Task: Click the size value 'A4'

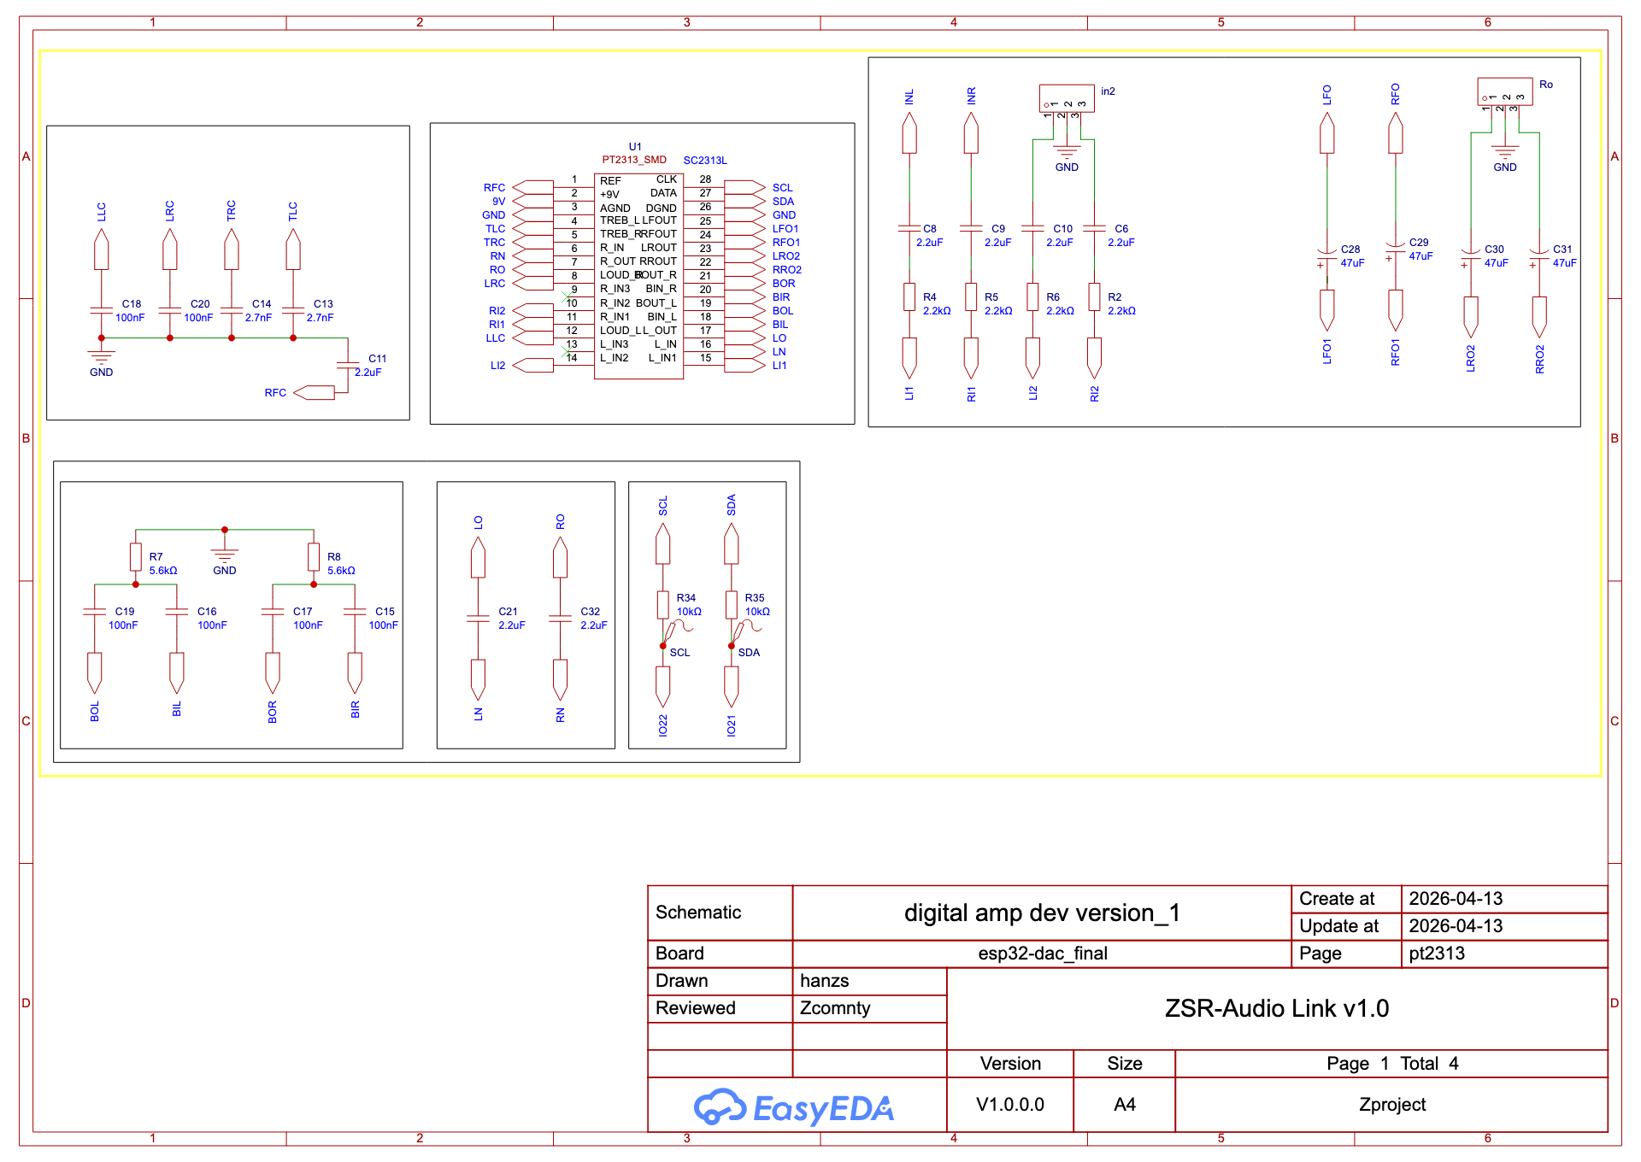Action: (1125, 1104)
